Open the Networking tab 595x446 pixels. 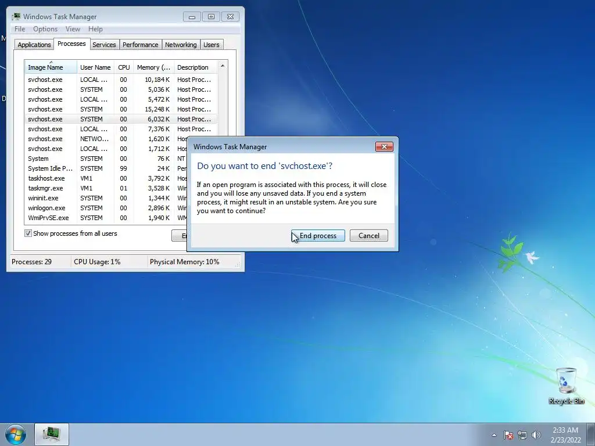(x=181, y=45)
